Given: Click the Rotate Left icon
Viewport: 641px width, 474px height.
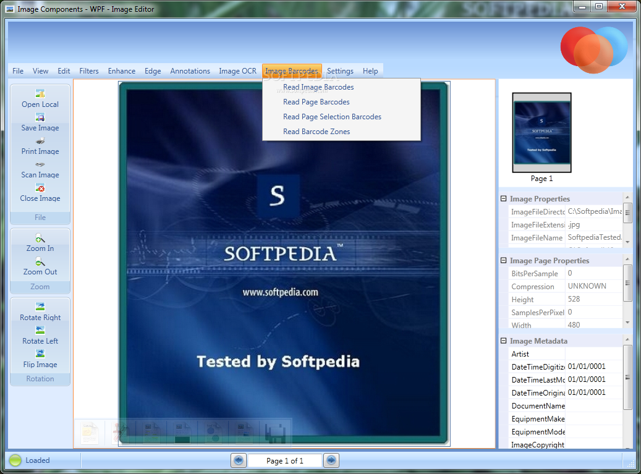Looking at the screenshot, I should click(x=40, y=330).
